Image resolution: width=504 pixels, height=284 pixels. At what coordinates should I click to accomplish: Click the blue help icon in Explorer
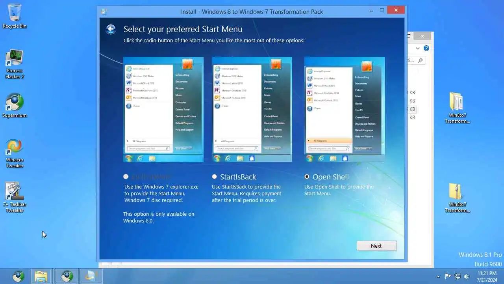pyautogui.click(x=426, y=48)
